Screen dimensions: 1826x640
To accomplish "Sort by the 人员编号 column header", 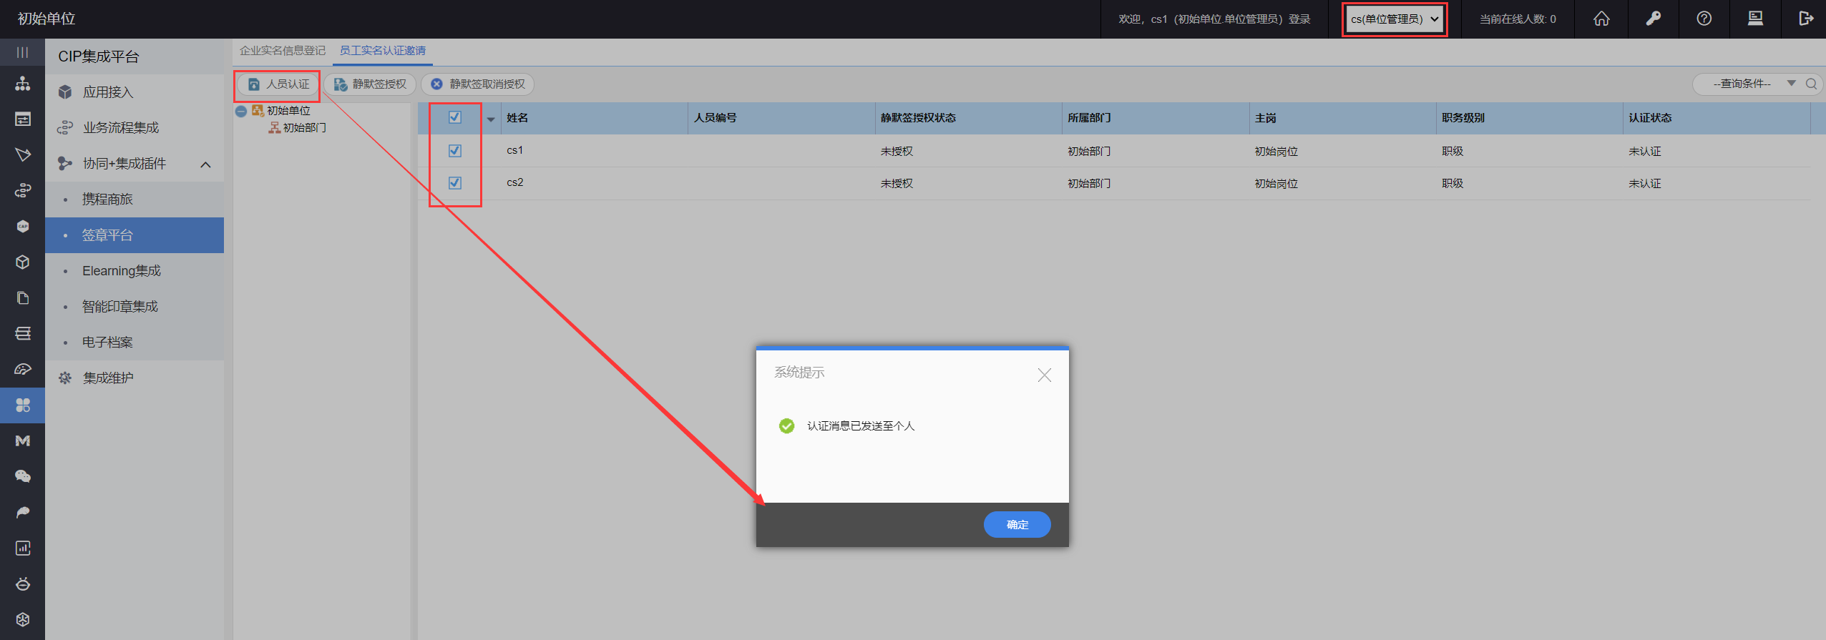I will (x=715, y=118).
